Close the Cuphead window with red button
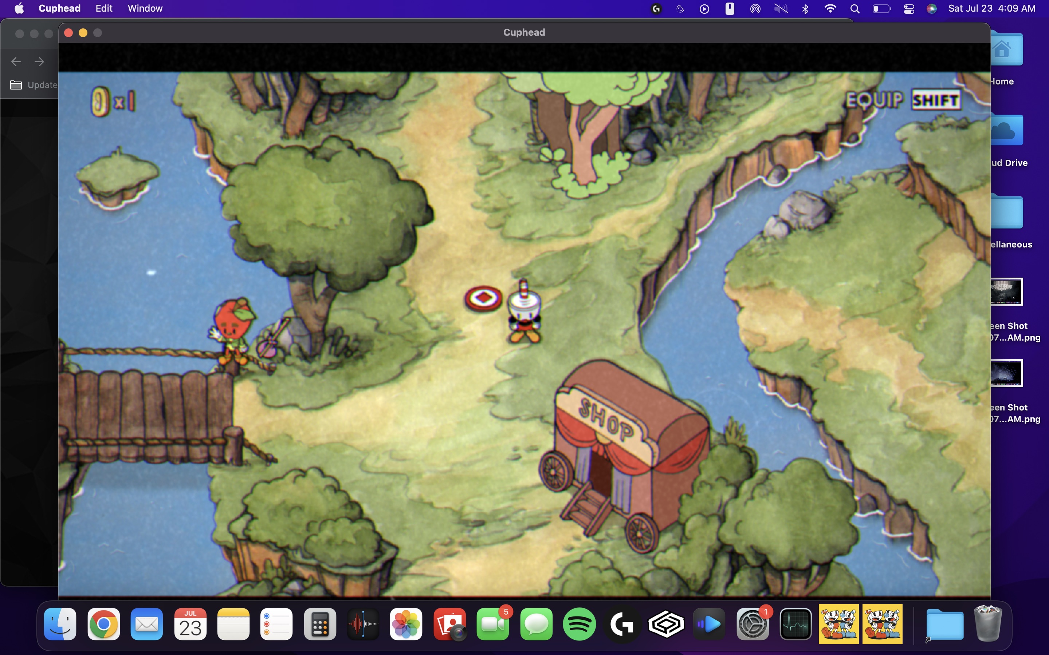Screen dimensions: 1049x655 pos(68,33)
